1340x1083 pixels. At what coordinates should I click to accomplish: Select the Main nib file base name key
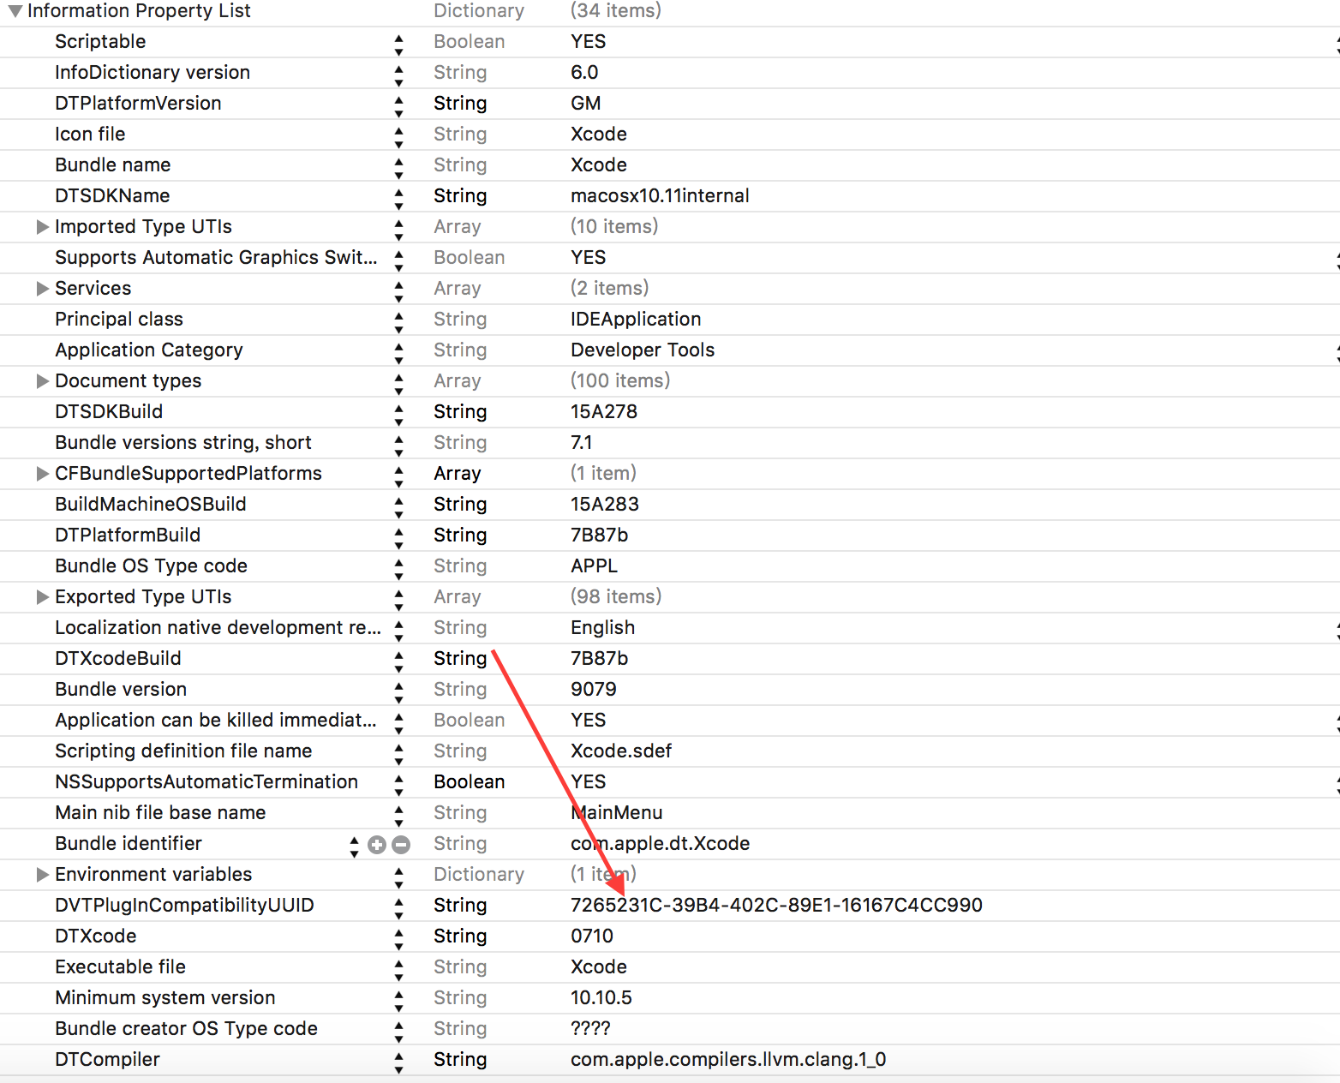pos(160,813)
